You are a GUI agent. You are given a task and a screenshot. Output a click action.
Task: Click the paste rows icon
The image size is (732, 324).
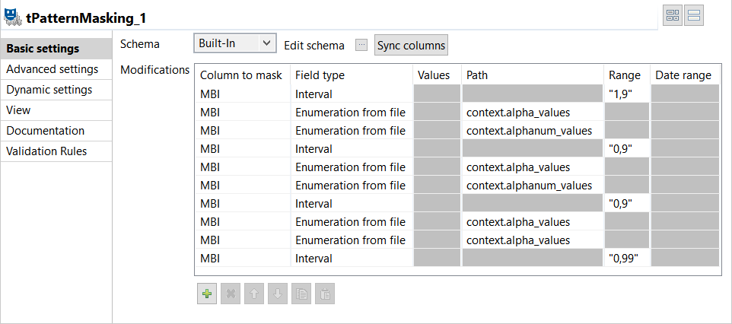click(324, 294)
